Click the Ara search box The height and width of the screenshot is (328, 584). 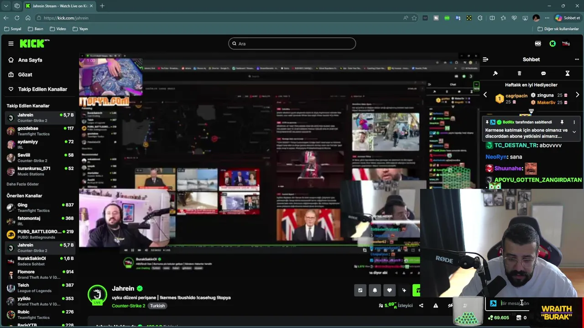(292, 44)
